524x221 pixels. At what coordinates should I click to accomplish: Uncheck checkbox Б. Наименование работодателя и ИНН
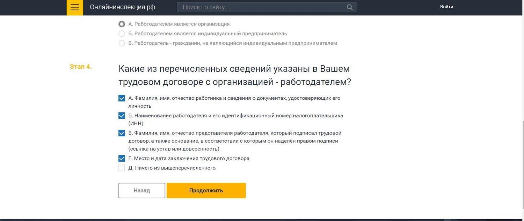(122, 116)
